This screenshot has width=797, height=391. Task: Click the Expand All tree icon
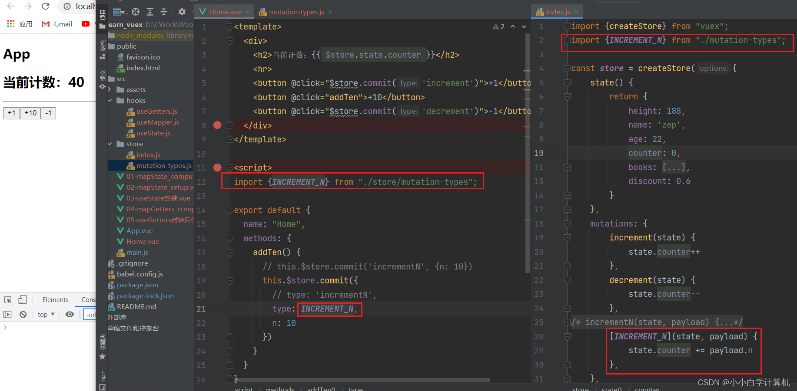coord(150,12)
